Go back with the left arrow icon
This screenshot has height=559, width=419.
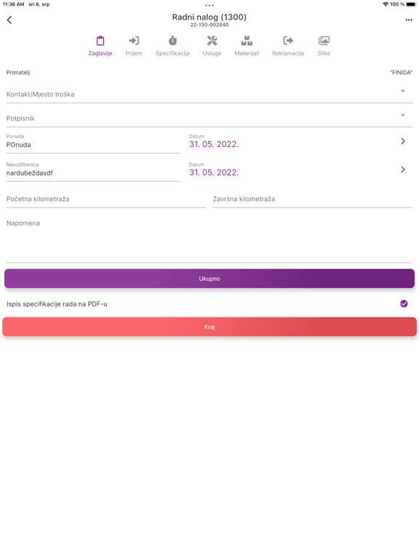pyautogui.click(x=9, y=20)
